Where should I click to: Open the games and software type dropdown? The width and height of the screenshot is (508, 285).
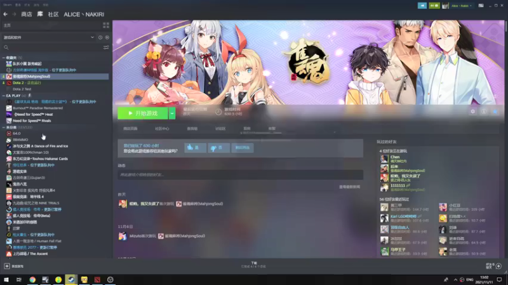tap(48, 37)
